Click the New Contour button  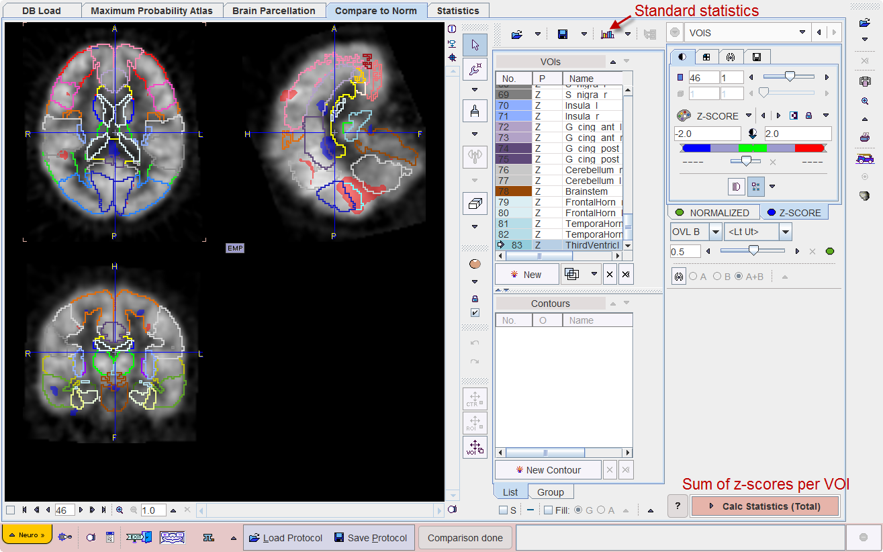click(548, 470)
